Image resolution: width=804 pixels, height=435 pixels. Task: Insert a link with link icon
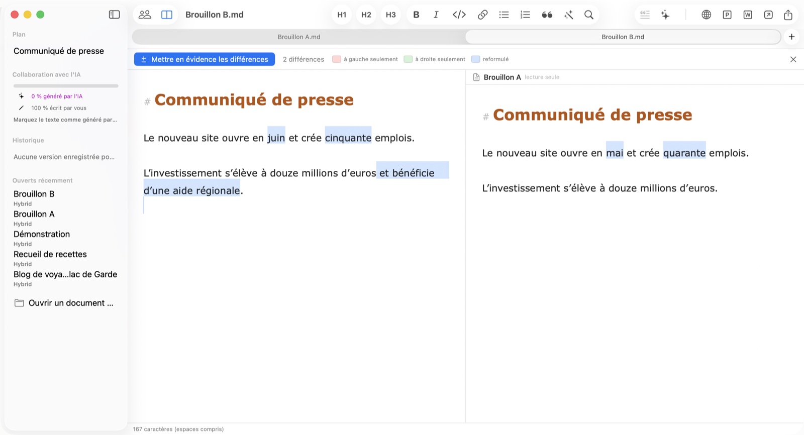(482, 15)
